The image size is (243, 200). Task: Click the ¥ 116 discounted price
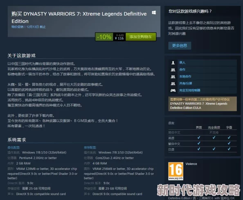coord(119,38)
